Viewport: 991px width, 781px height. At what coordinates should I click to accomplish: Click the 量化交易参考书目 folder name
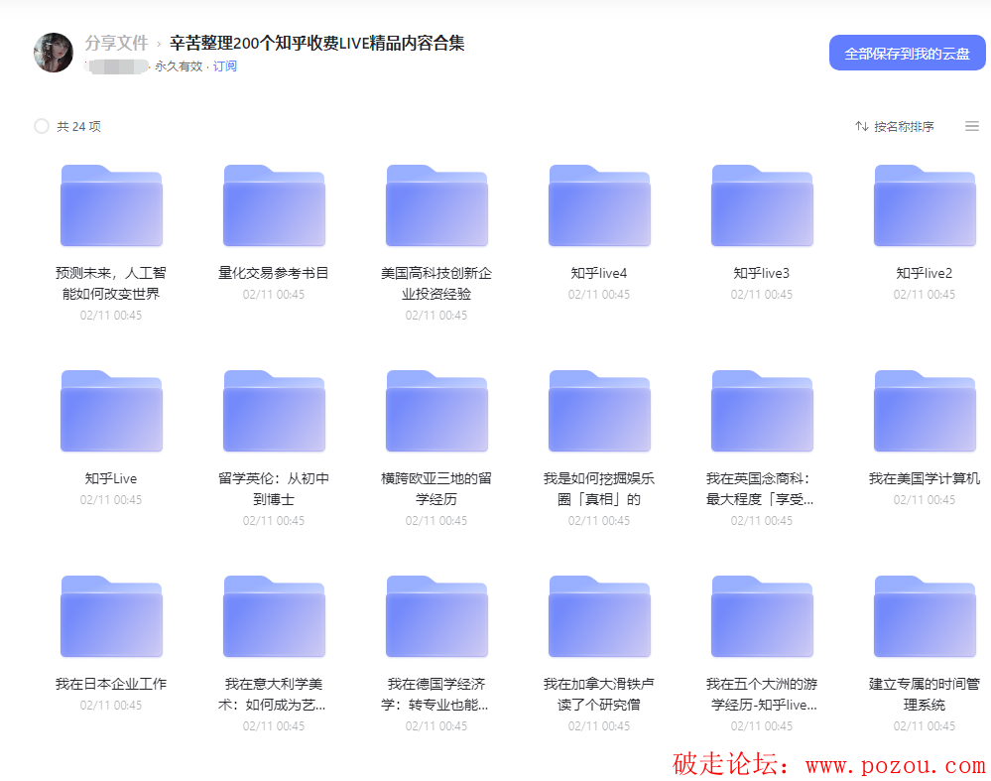tap(274, 273)
